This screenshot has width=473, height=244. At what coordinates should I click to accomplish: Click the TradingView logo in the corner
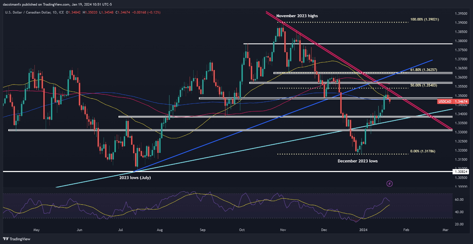(16, 239)
